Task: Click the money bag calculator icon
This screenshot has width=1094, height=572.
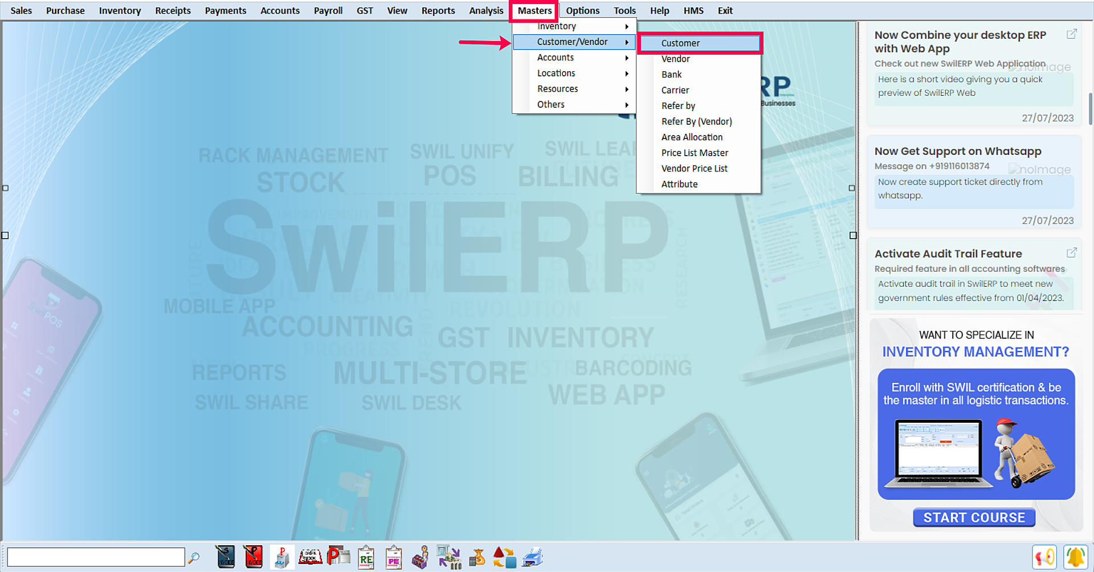Action: coord(477,557)
